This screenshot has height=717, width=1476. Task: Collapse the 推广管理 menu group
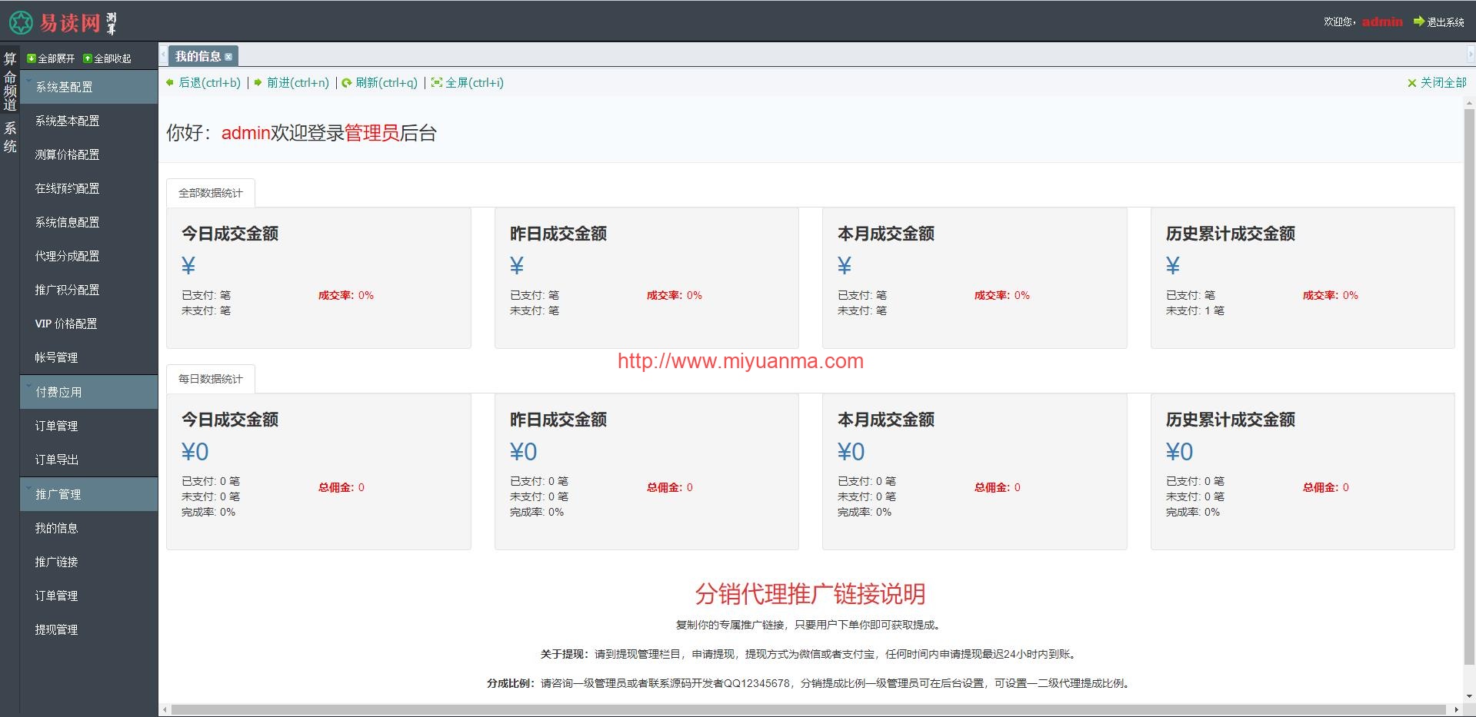88,494
